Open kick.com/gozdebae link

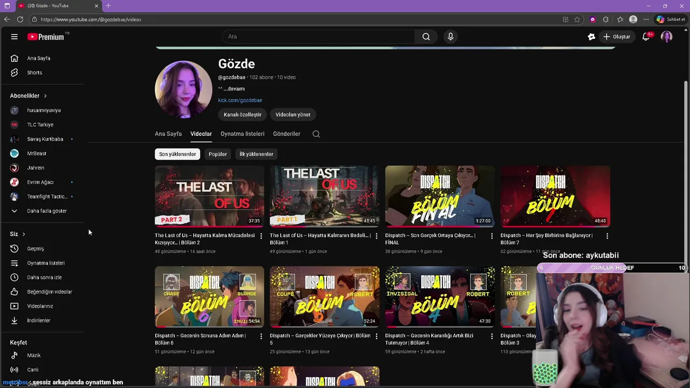coord(240,100)
